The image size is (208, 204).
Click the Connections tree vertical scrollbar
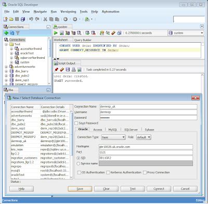[x=49, y=61]
